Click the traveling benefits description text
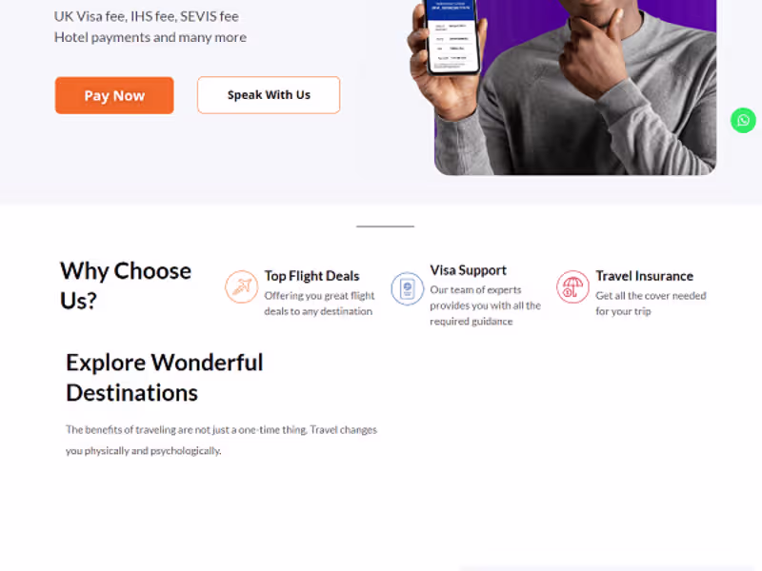The height and width of the screenshot is (571, 762). coord(220,440)
